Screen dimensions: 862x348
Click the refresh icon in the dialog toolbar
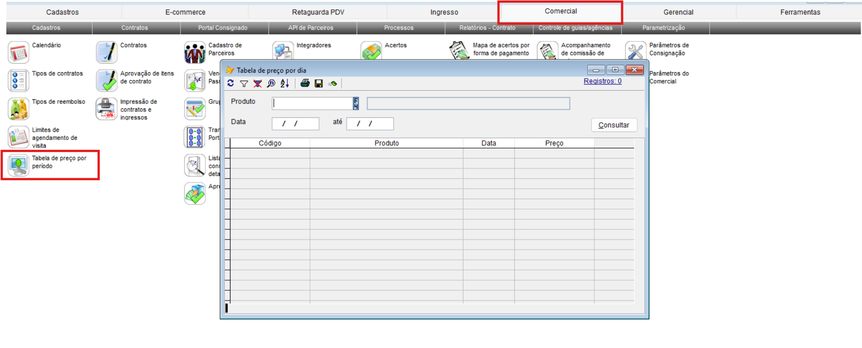(x=231, y=84)
